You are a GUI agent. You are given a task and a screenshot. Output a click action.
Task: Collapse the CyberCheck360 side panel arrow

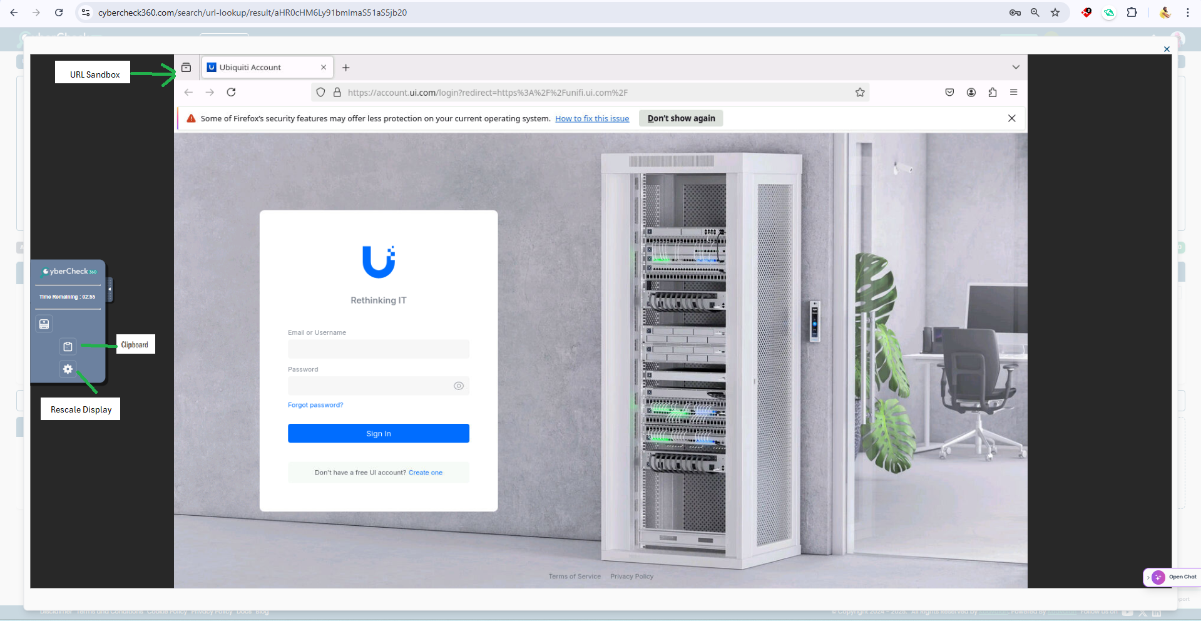pyautogui.click(x=110, y=289)
